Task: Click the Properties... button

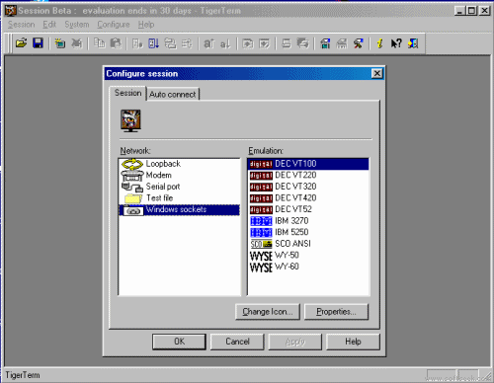Action: 336,312
